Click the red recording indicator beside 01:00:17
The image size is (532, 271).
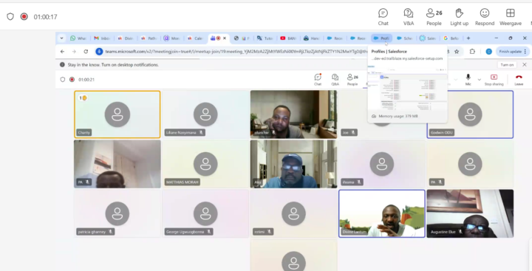pos(24,17)
